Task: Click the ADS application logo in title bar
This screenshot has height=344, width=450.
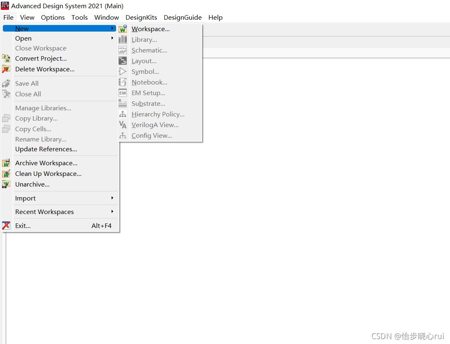Action: (5, 5)
